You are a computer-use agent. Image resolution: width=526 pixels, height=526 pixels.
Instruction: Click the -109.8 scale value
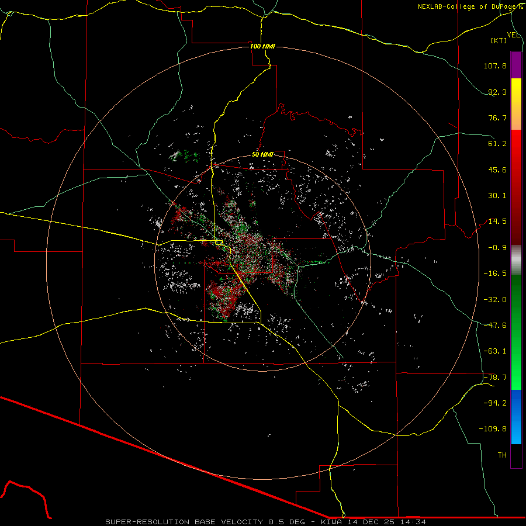pyautogui.click(x=493, y=429)
